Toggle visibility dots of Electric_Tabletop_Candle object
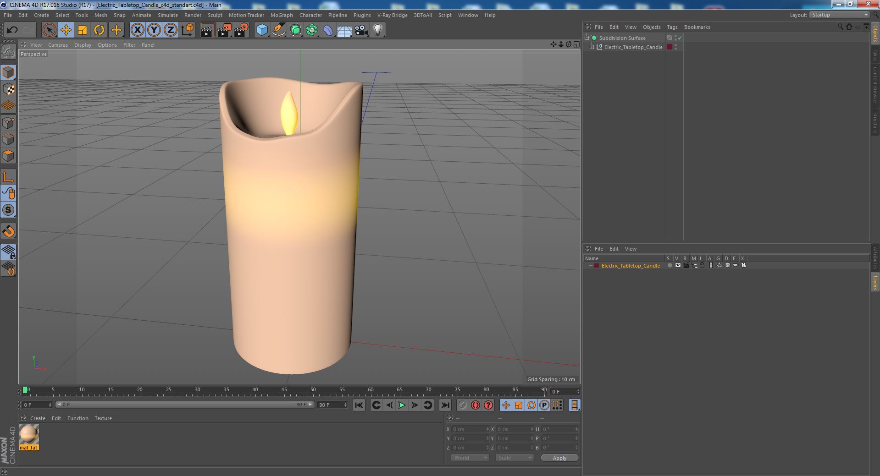880x476 pixels. [676, 47]
